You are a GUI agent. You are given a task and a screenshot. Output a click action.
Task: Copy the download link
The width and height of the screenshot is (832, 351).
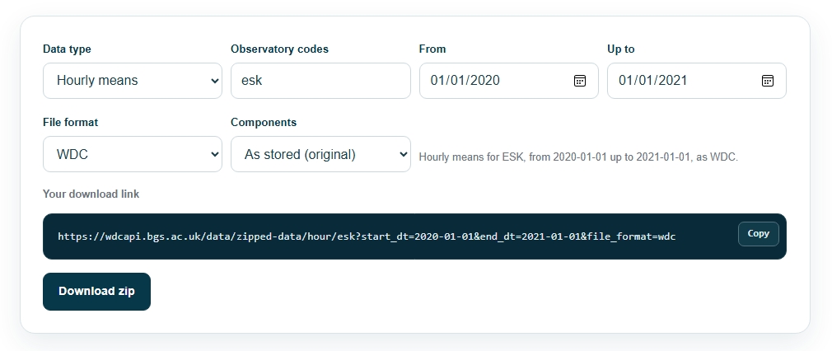tap(758, 234)
